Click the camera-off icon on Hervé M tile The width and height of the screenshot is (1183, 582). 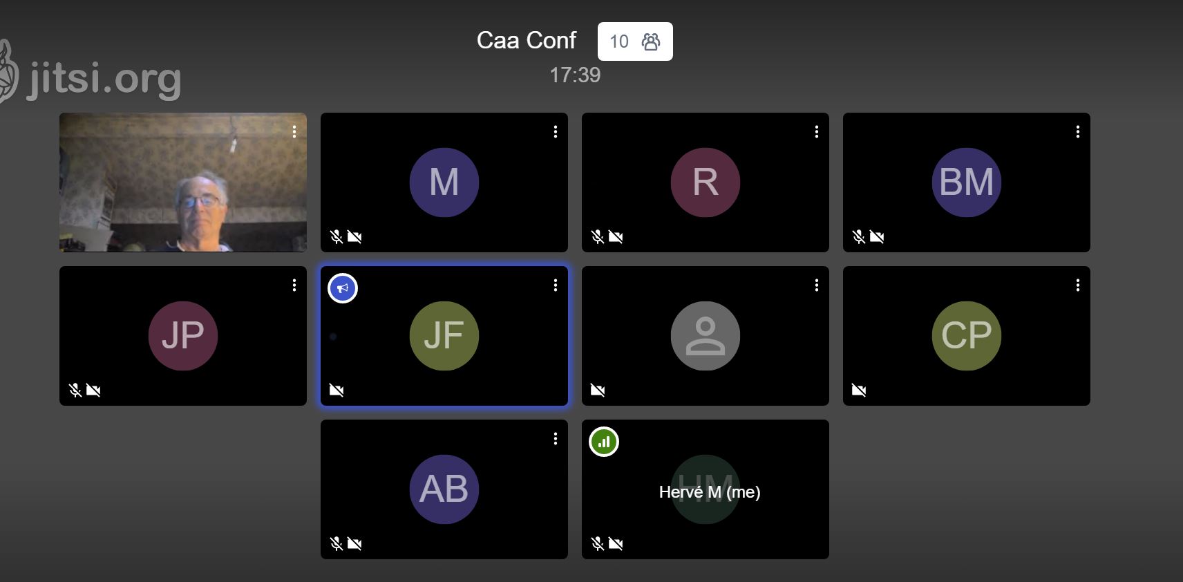click(x=616, y=544)
